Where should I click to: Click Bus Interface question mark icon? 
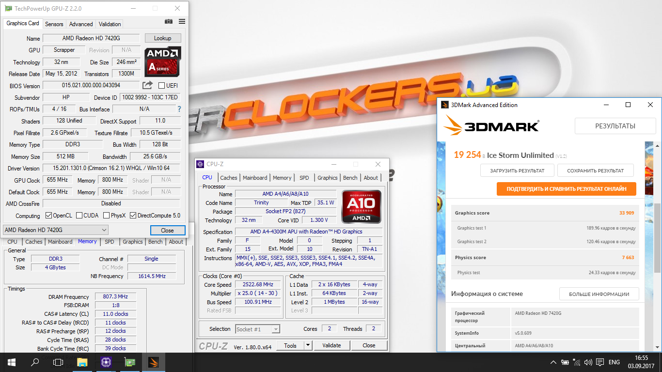coord(179,109)
